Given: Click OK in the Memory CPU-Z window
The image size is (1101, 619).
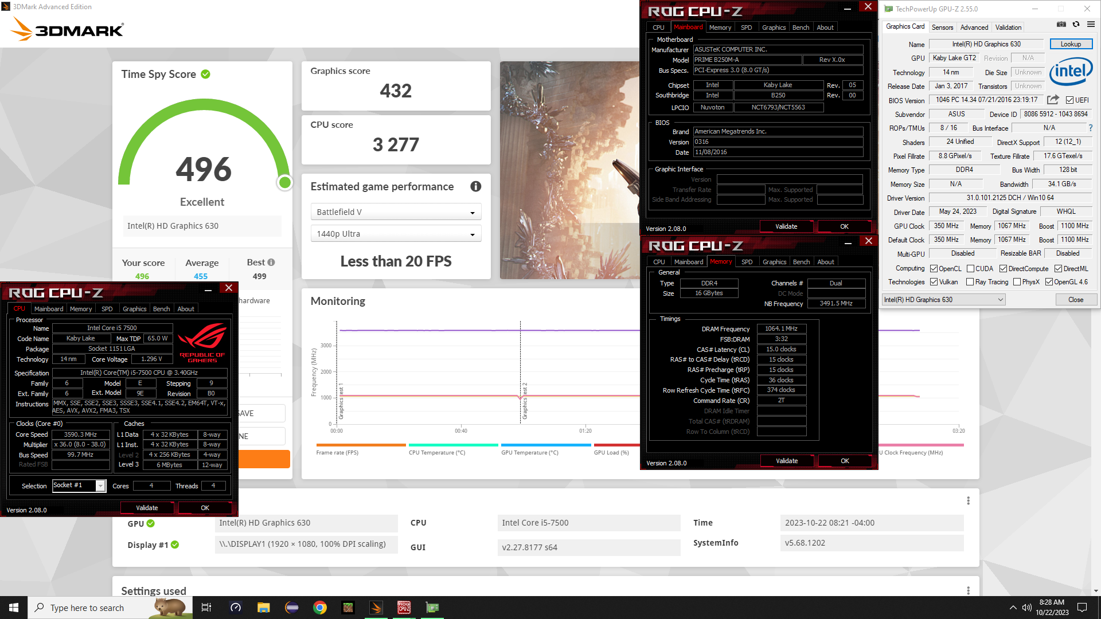Looking at the screenshot, I should (845, 461).
